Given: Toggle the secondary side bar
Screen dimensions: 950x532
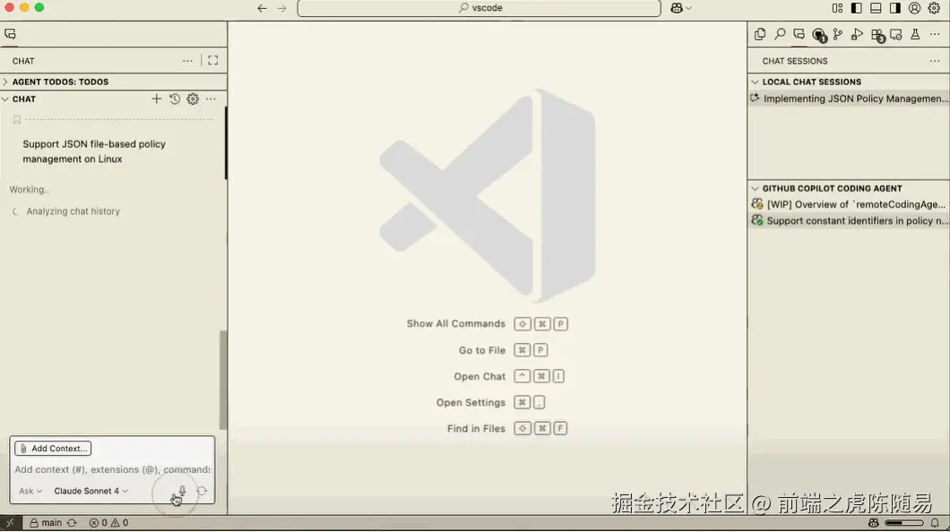Looking at the screenshot, I should coord(894,8).
